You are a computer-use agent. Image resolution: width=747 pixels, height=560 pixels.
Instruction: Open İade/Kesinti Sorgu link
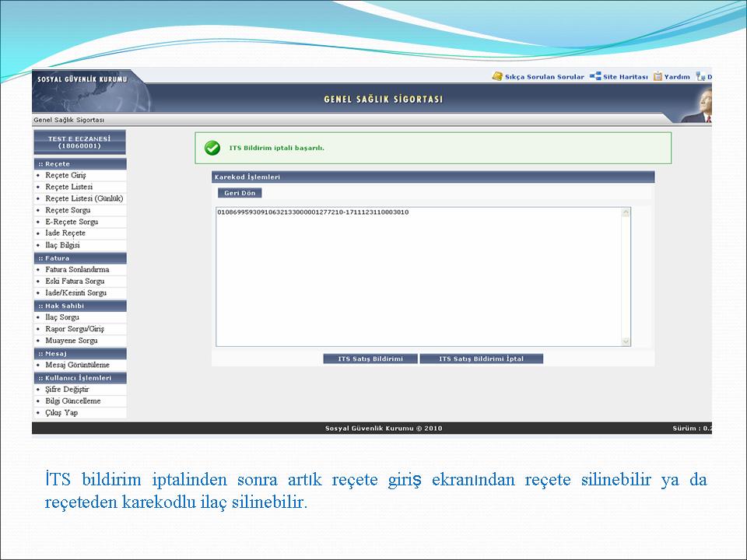[x=75, y=293]
